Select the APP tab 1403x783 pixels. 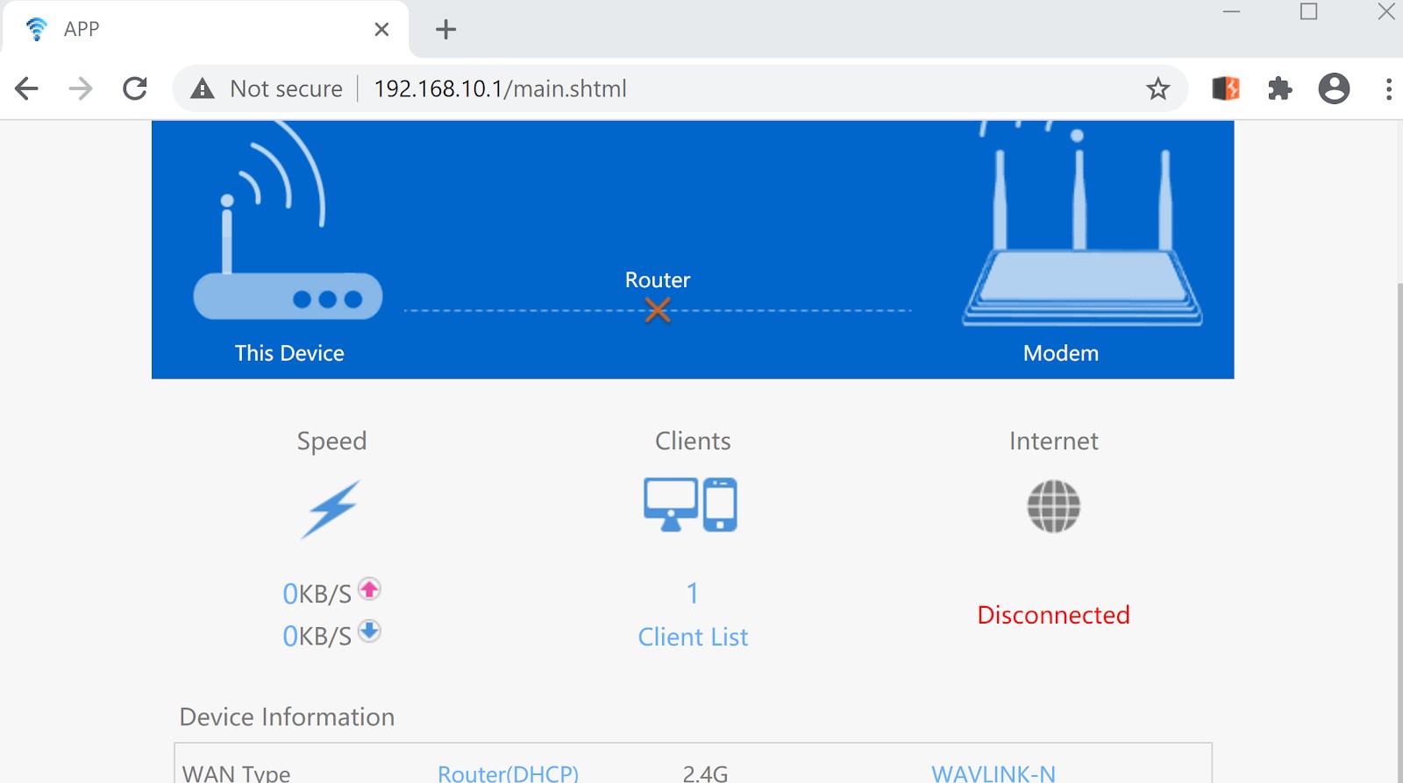(204, 30)
